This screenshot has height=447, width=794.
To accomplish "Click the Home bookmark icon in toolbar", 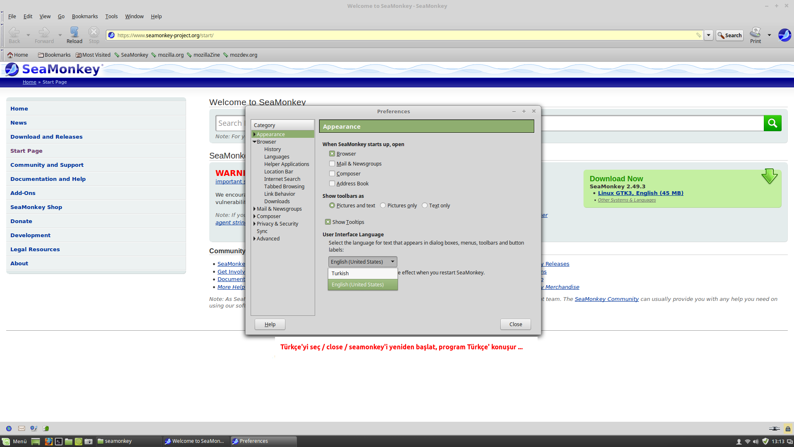I will pyautogui.click(x=10, y=55).
